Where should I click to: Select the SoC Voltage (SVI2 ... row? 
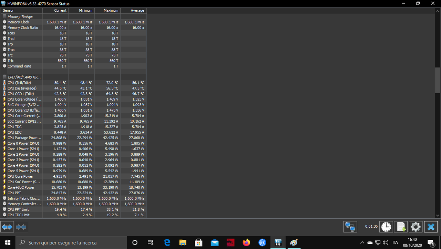pyautogui.click(x=73, y=105)
